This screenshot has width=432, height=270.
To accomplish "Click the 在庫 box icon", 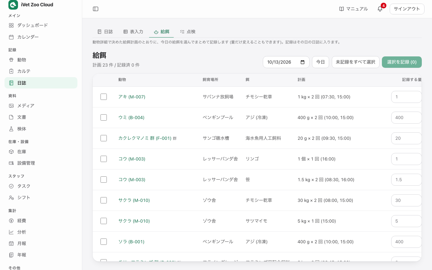I will pos(11,151).
